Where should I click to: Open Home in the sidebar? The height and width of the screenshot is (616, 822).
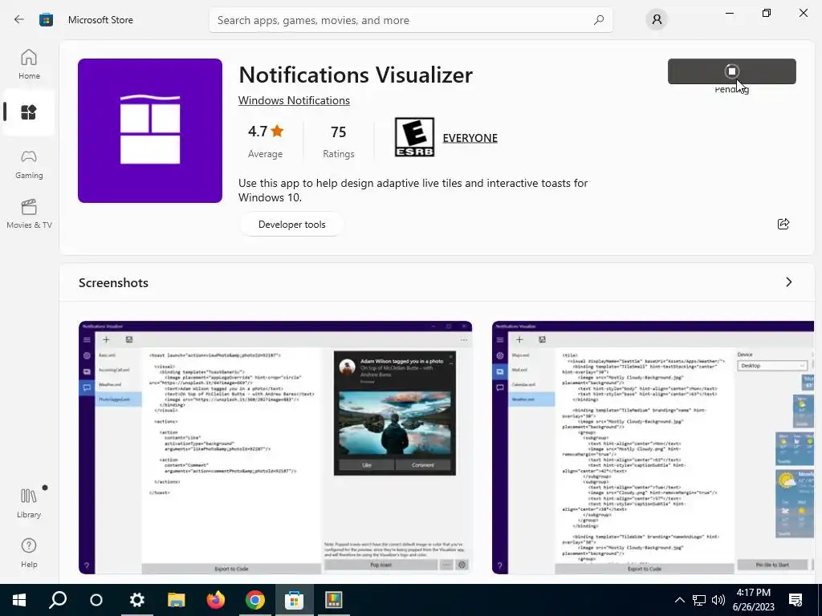pos(29,64)
